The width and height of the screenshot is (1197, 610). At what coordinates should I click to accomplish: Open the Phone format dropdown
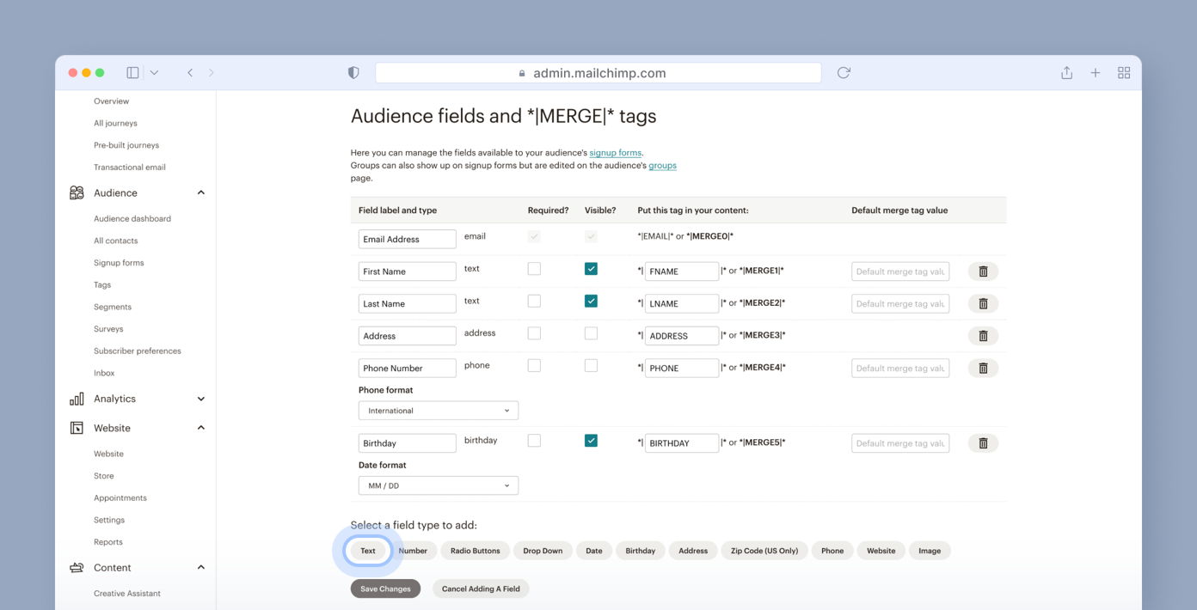(x=438, y=411)
